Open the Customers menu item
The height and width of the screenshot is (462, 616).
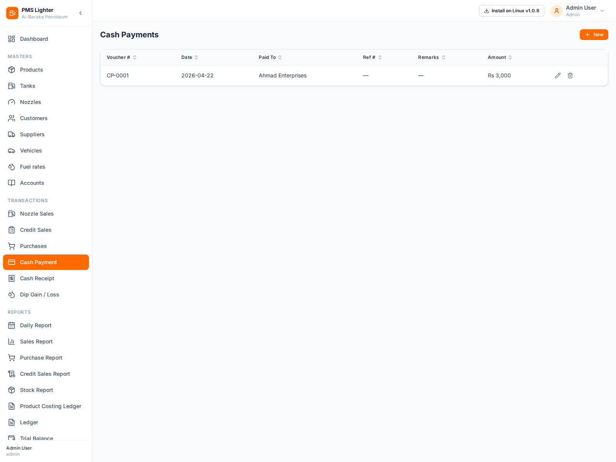(x=46, y=118)
